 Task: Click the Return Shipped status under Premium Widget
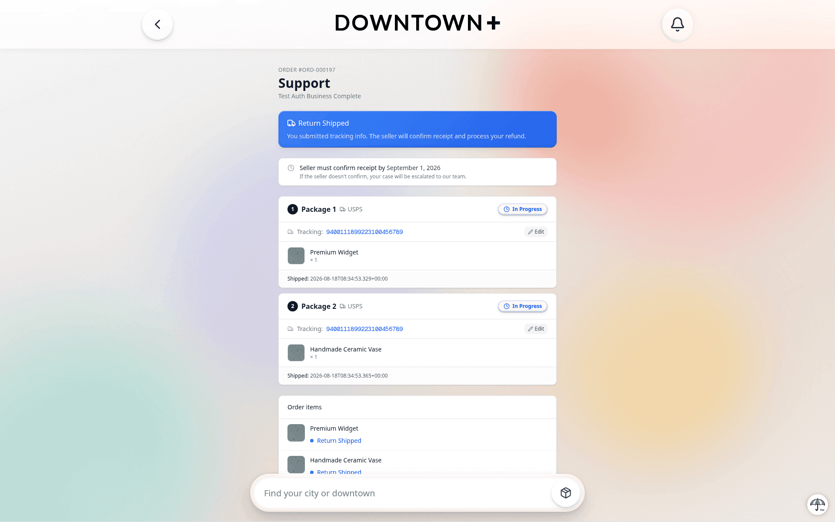coord(339,441)
